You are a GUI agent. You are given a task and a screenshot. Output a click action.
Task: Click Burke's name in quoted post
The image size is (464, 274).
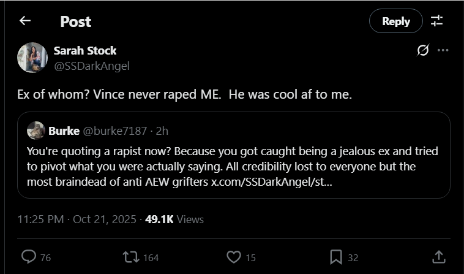pyautogui.click(x=63, y=131)
